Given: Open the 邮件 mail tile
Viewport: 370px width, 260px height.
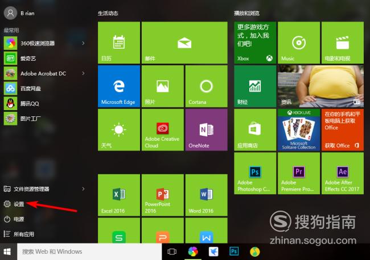Looking at the screenshot, I should coord(184,43).
